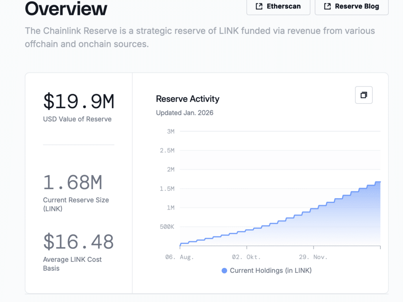This screenshot has height=302, width=403.
Task: Toggle the Current Holdings (in LINK) legend item
Action: pos(266,271)
